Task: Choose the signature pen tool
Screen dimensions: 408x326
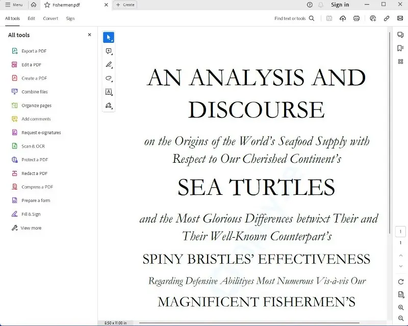Action: click(109, 106)
